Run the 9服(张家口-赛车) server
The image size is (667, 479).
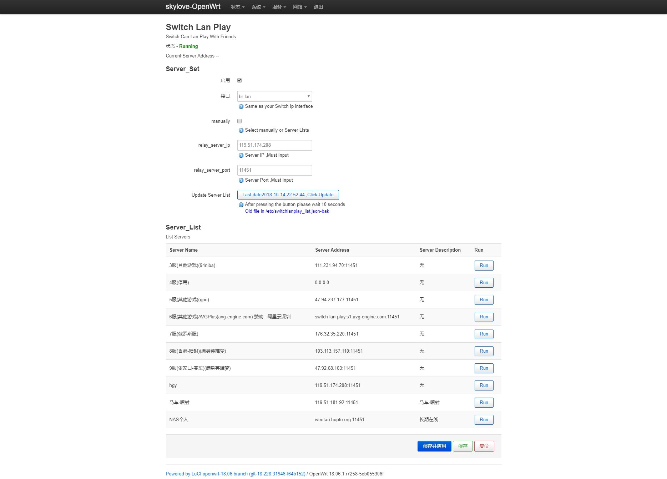pos(484,368)
